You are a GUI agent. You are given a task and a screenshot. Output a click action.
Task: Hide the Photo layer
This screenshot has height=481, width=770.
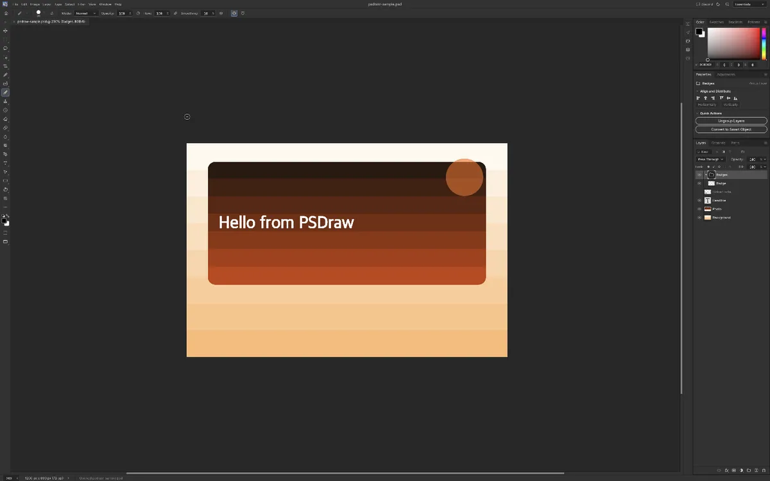tap(699, 209)
